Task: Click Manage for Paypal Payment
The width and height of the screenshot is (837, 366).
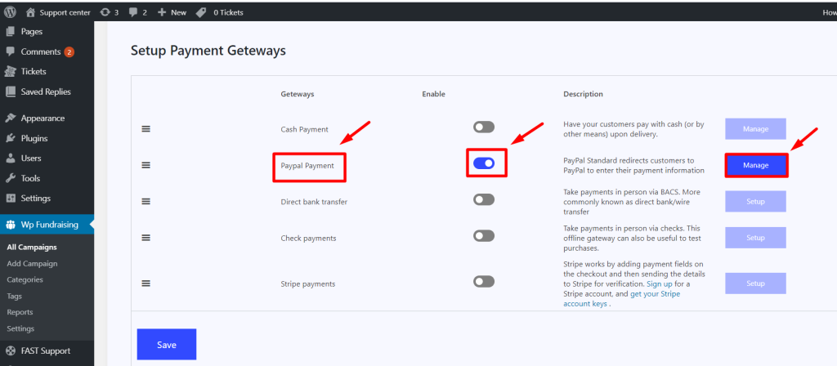Action: coord(755,165)
